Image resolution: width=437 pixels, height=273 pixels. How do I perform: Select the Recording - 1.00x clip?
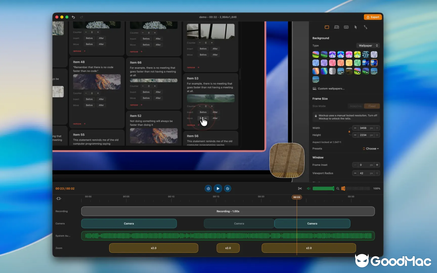click(228, 211)
